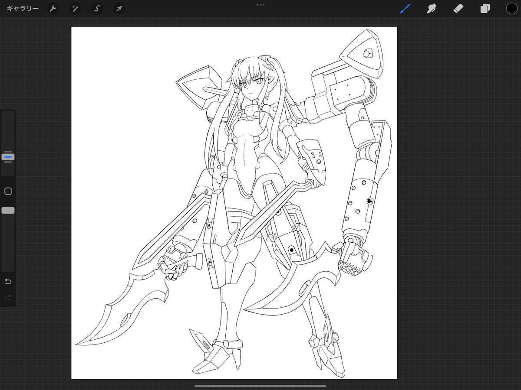Redo with the redo arrow in sidebar

8,297
